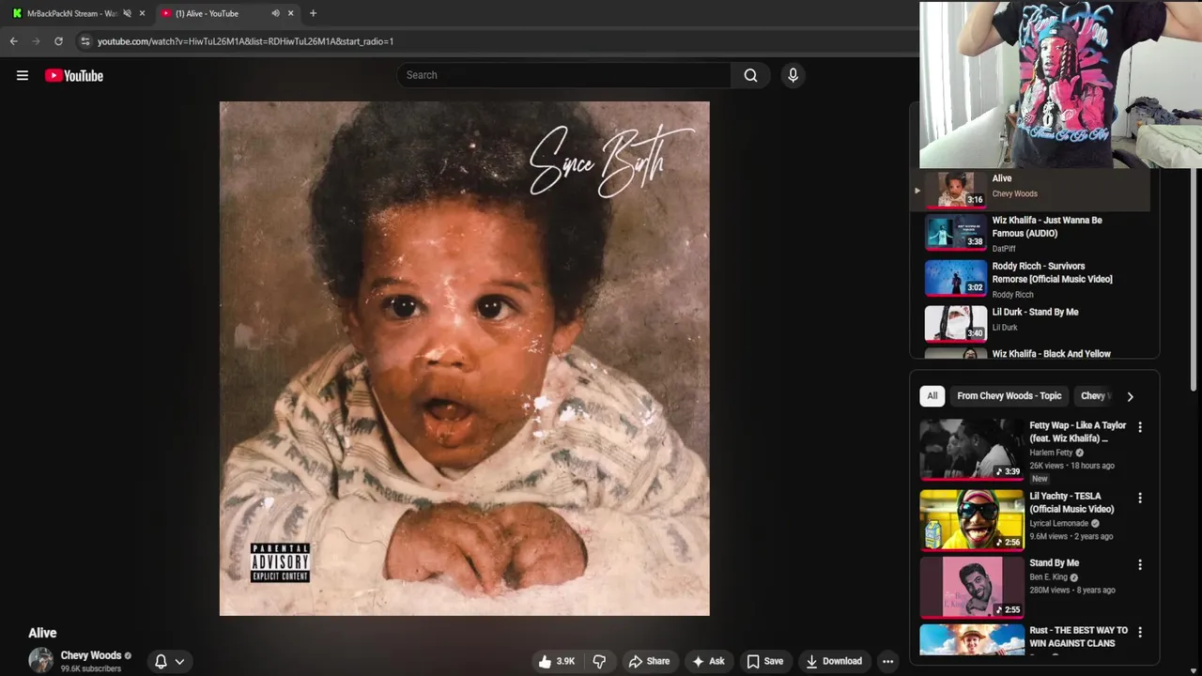Image resolution: width=1202 pixels, height=676 pixels.
Task: Open the Rust - THE BEST WAY TO WIN title
Action: click(x=1078, y=637)
